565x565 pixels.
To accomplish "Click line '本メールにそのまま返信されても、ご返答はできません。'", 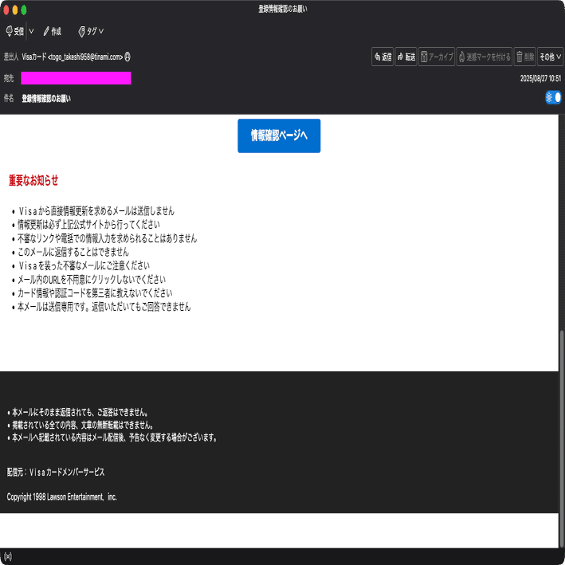I will click(80, 412).
